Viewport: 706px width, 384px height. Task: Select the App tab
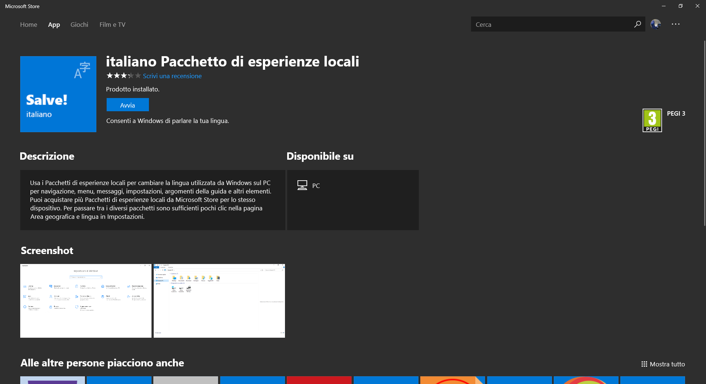pyautogui.click(x=54, y=25)
